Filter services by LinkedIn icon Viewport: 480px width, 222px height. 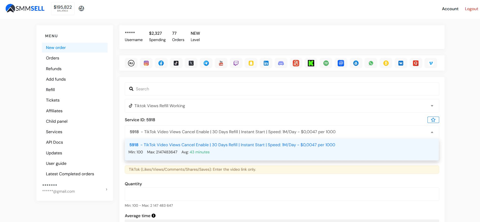(x=266, y=63)
